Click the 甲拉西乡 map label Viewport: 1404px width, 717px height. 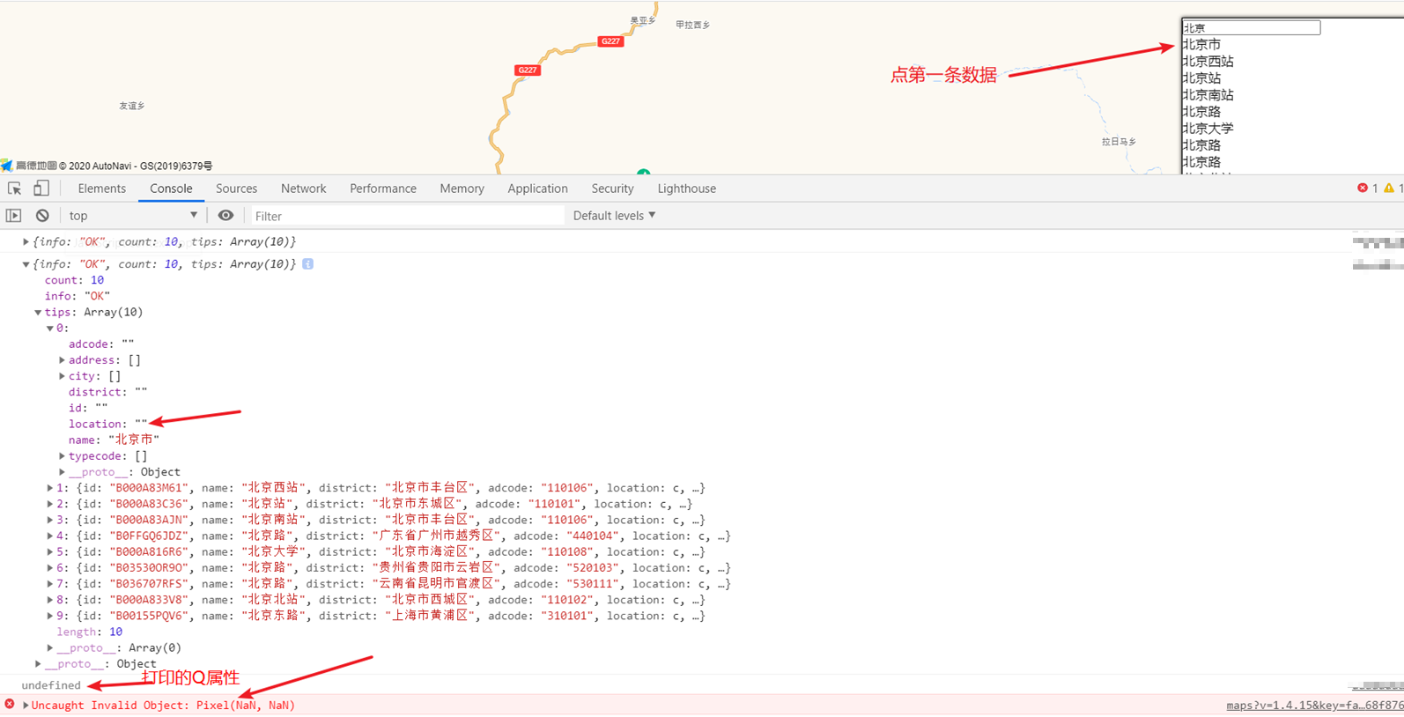tap(693, 25)
